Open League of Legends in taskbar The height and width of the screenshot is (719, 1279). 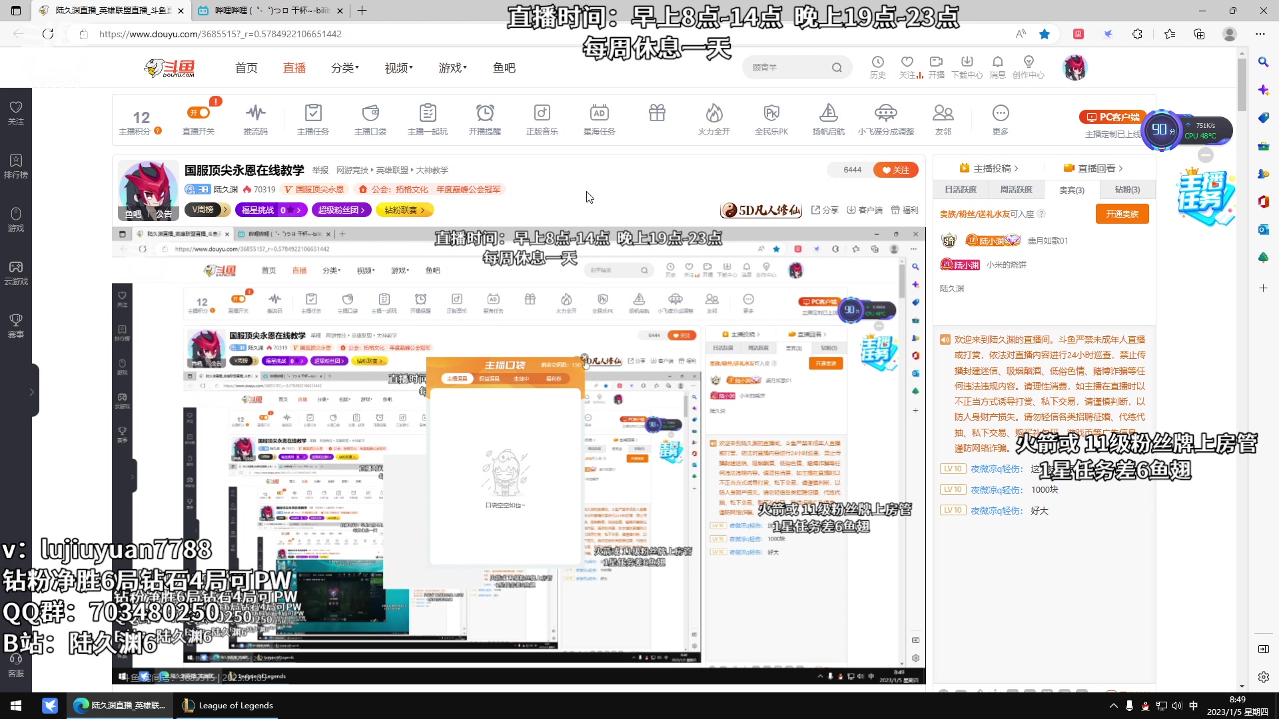click(x=228, y=706)
